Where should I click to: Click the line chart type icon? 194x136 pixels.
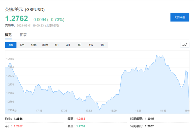pos(185,45)
